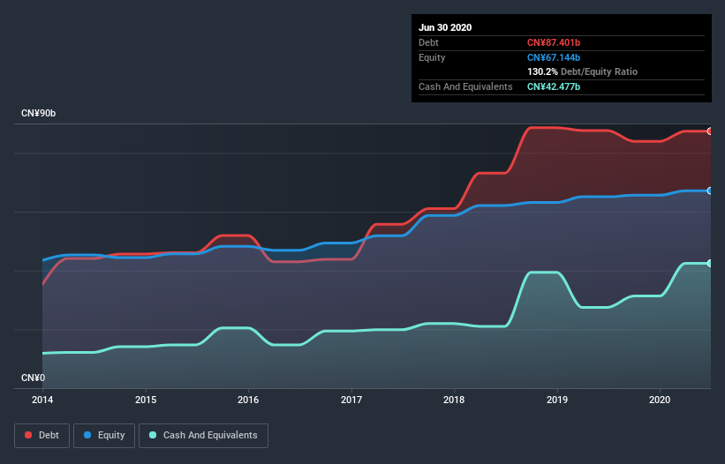Click the 2014 x-axis label
Viewport: 725px width, 464px height.
42,400
